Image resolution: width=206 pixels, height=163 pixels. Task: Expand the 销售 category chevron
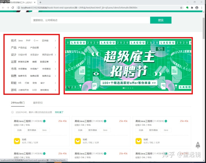(x=55, y=76)
